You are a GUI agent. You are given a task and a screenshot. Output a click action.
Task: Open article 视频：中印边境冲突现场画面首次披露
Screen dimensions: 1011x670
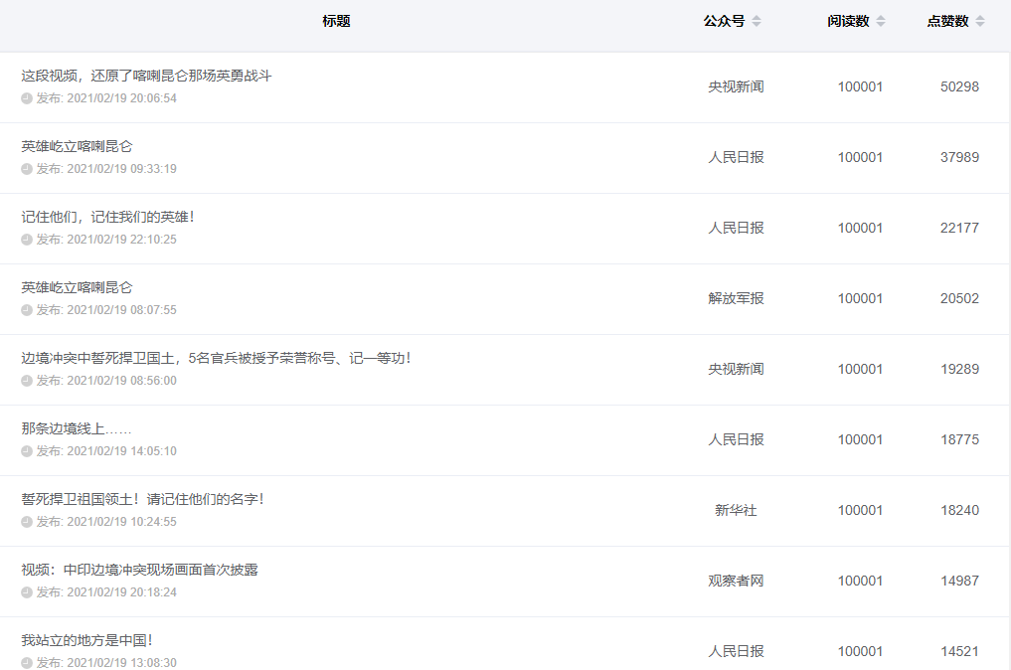pyautogui.click(x=139, y=570)
